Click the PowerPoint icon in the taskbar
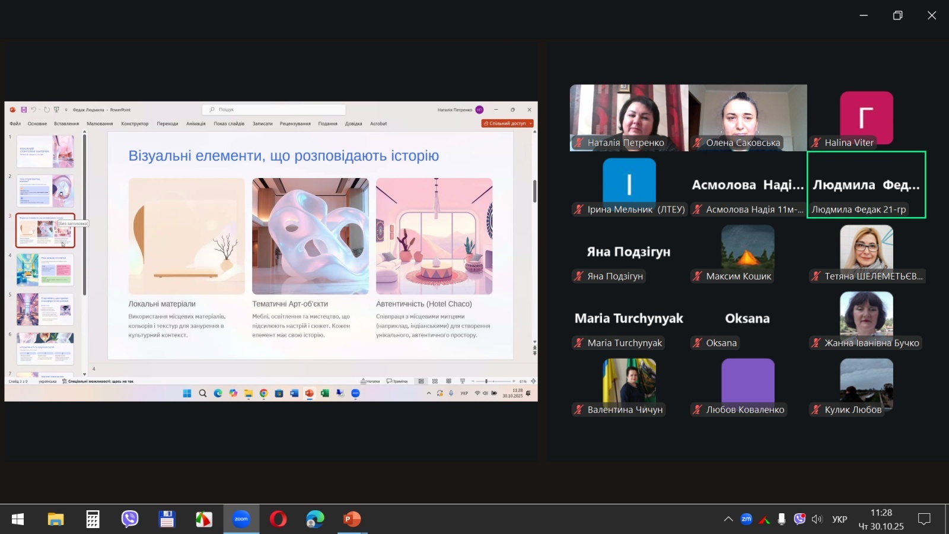 (352, 519)
